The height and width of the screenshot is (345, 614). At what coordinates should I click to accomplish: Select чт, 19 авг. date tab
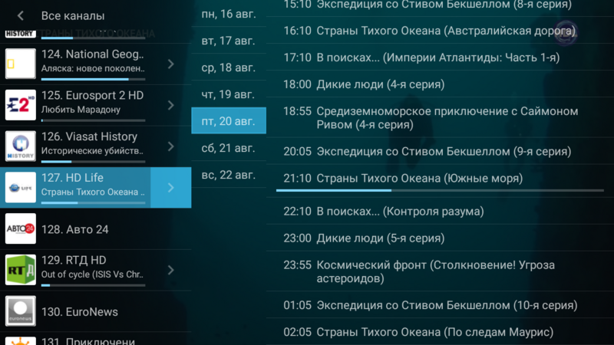tap(229, 94)
